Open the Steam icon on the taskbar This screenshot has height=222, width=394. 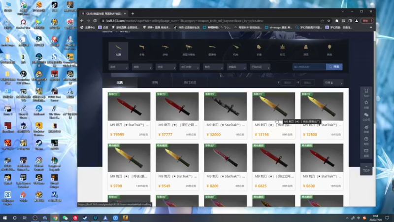point(85,218)
